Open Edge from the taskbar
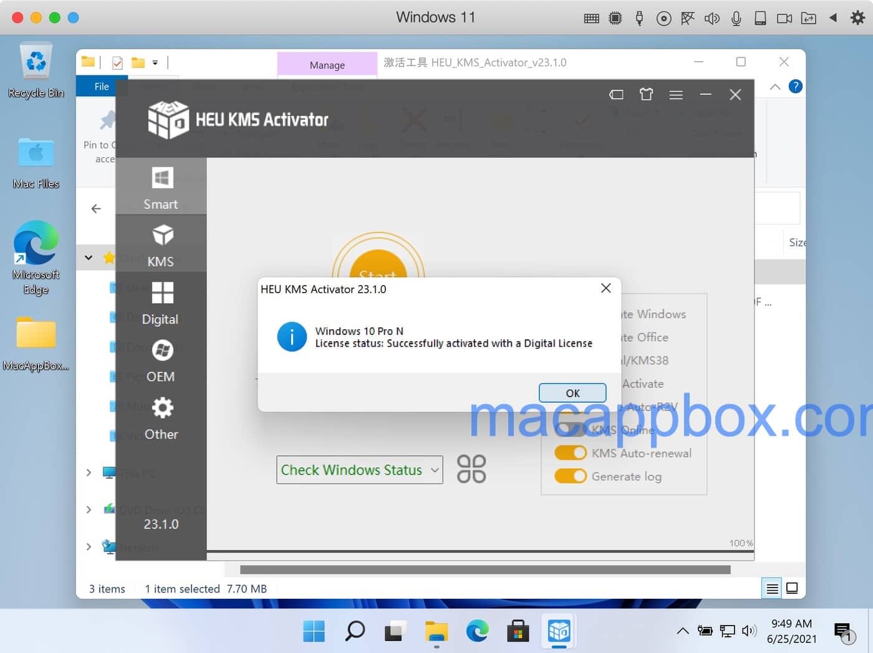Viewport: 873px width, 653px height. click(477, 631)
